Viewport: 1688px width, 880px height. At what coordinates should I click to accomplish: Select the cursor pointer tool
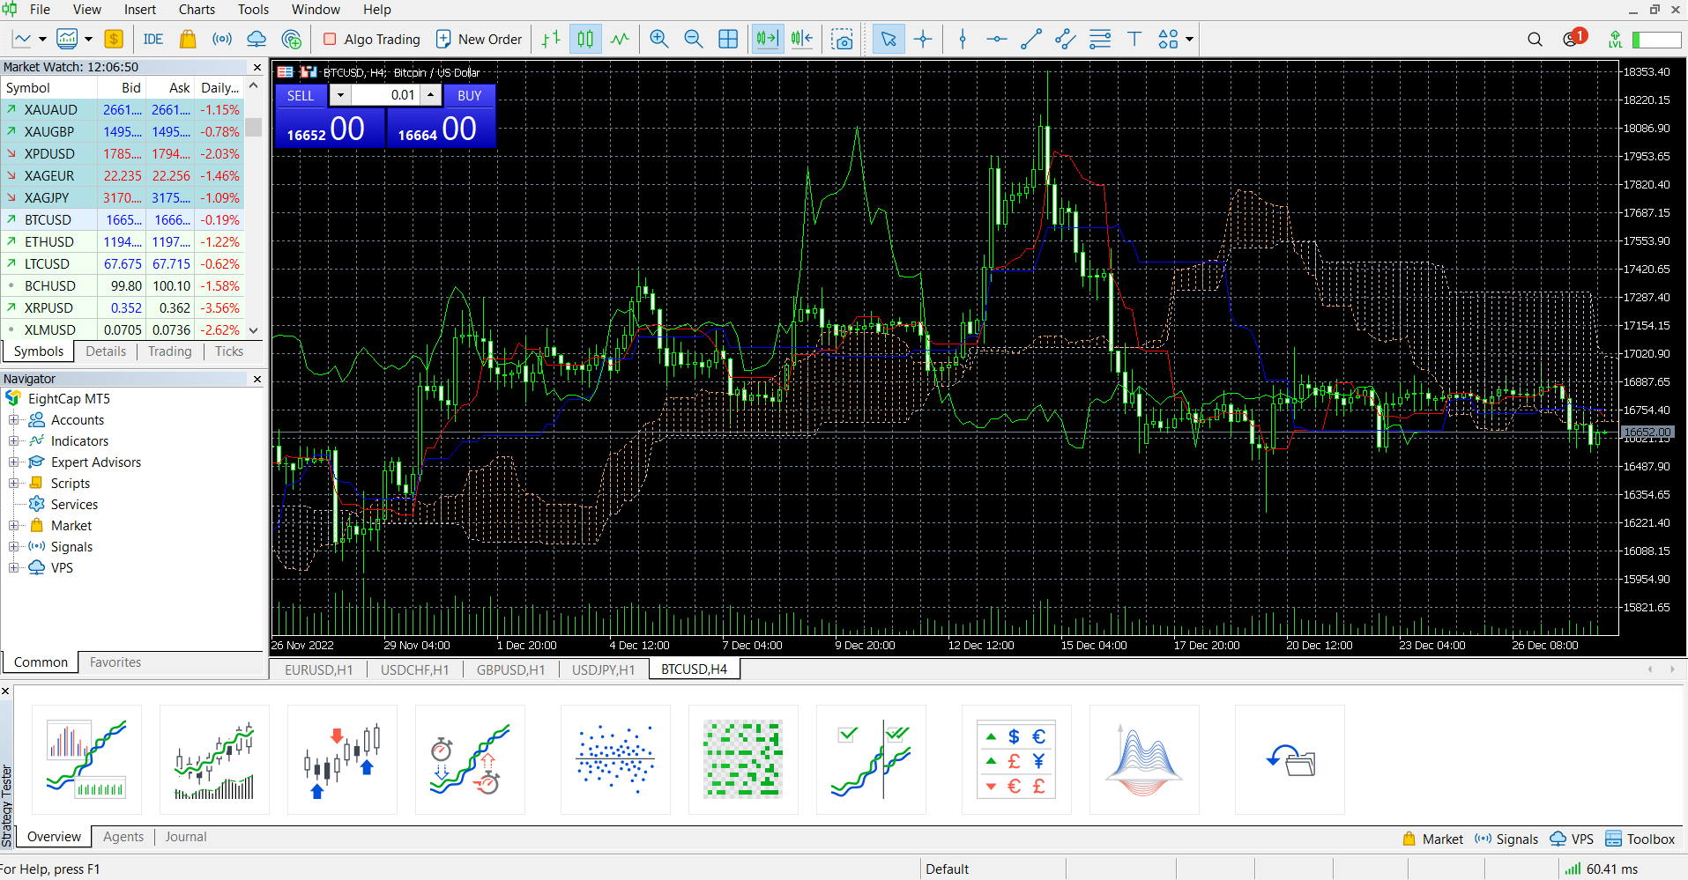click(889, 39)
